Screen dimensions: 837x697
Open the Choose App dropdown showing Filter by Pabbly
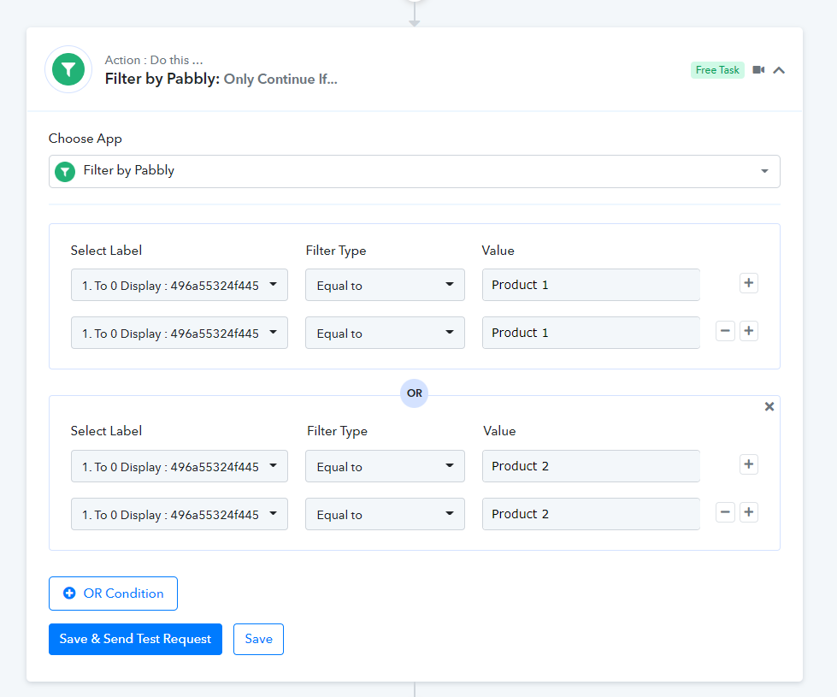coord(415,171)
